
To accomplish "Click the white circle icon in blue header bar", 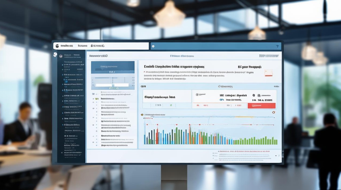I will (x=153, y=46).
